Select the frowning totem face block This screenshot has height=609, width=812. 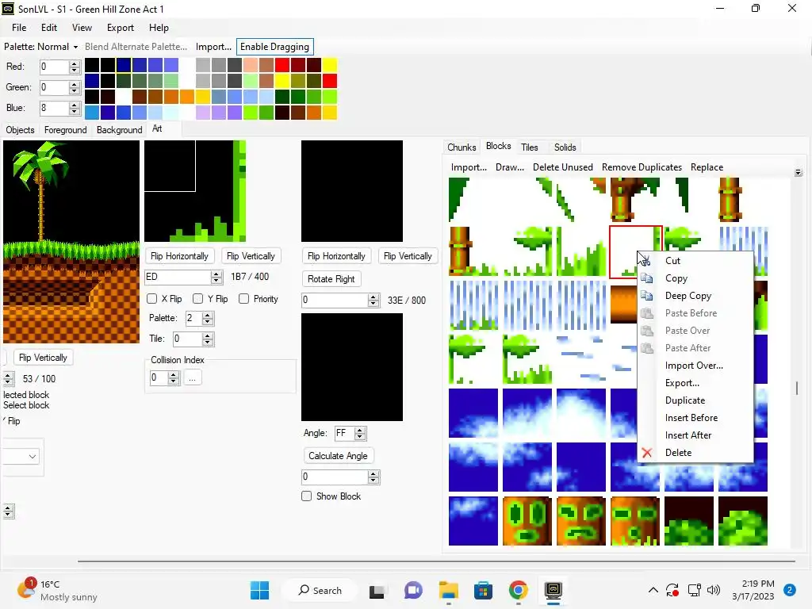click(x=581, y=521)
